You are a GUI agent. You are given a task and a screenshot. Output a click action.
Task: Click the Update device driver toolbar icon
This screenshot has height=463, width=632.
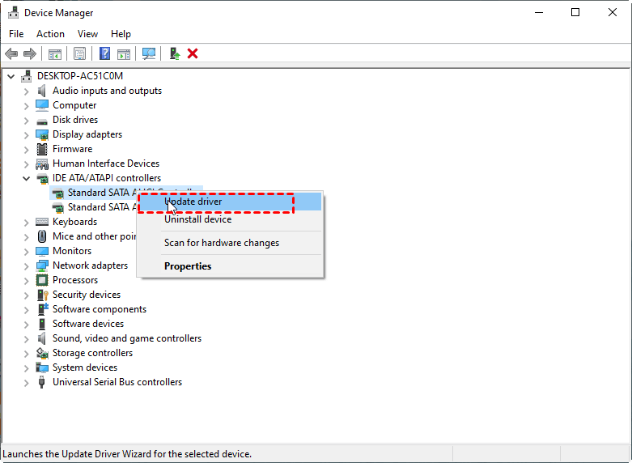point(174,53)
